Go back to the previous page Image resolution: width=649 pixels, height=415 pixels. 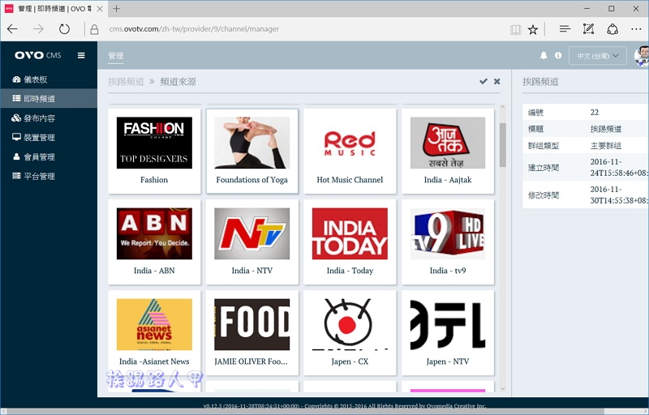click(12, 29)
